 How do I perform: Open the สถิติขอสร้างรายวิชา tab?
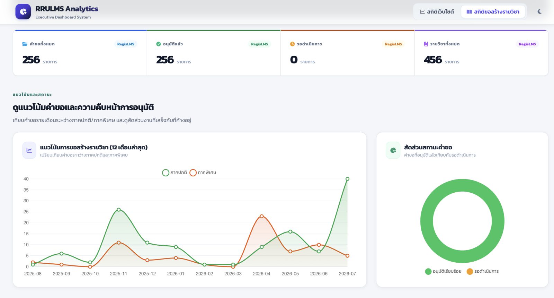click(x=493, y=12)
